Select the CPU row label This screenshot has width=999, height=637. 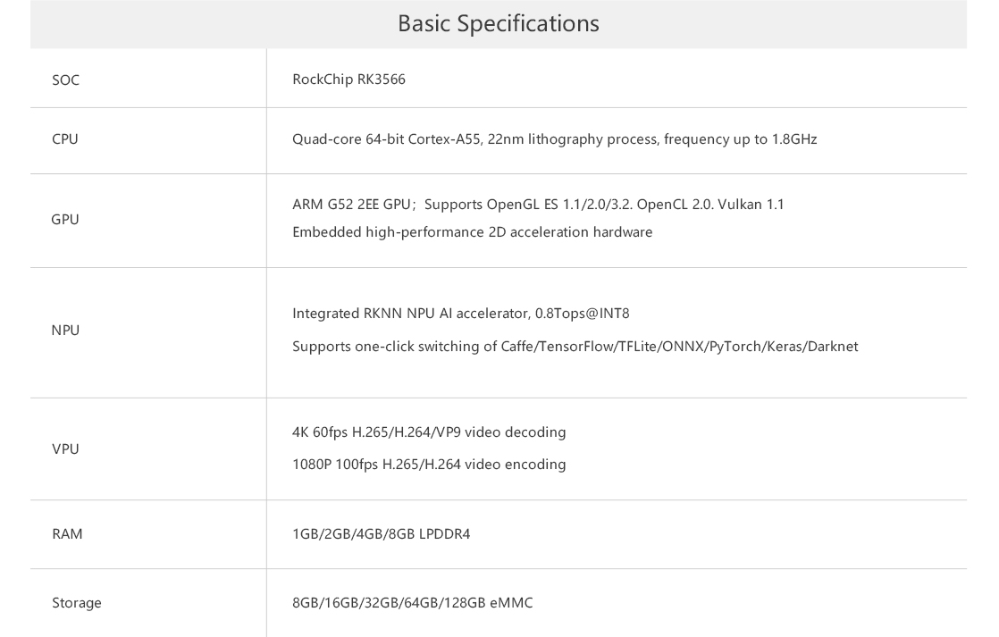[x=65, y=138]
